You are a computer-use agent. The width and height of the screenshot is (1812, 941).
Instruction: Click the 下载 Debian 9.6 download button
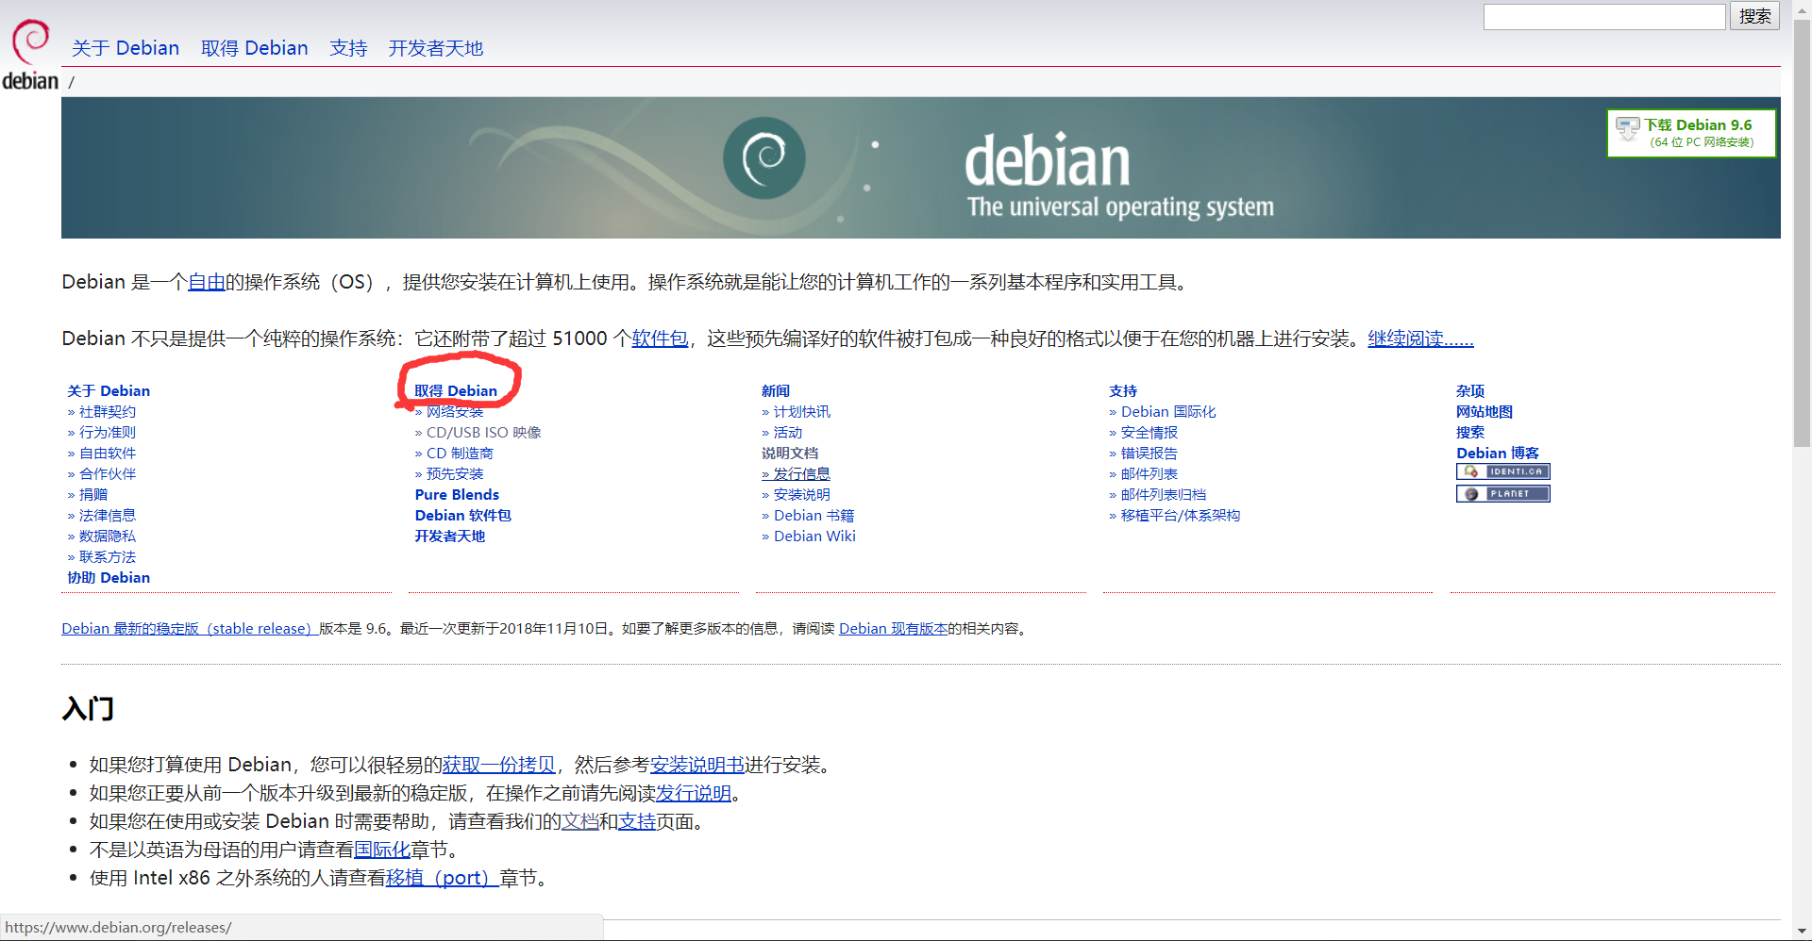coord(1691,133)
